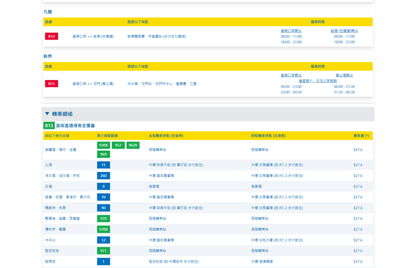Click 石澳 origin cell
The image size is (416, 268).
pos(48,186)
